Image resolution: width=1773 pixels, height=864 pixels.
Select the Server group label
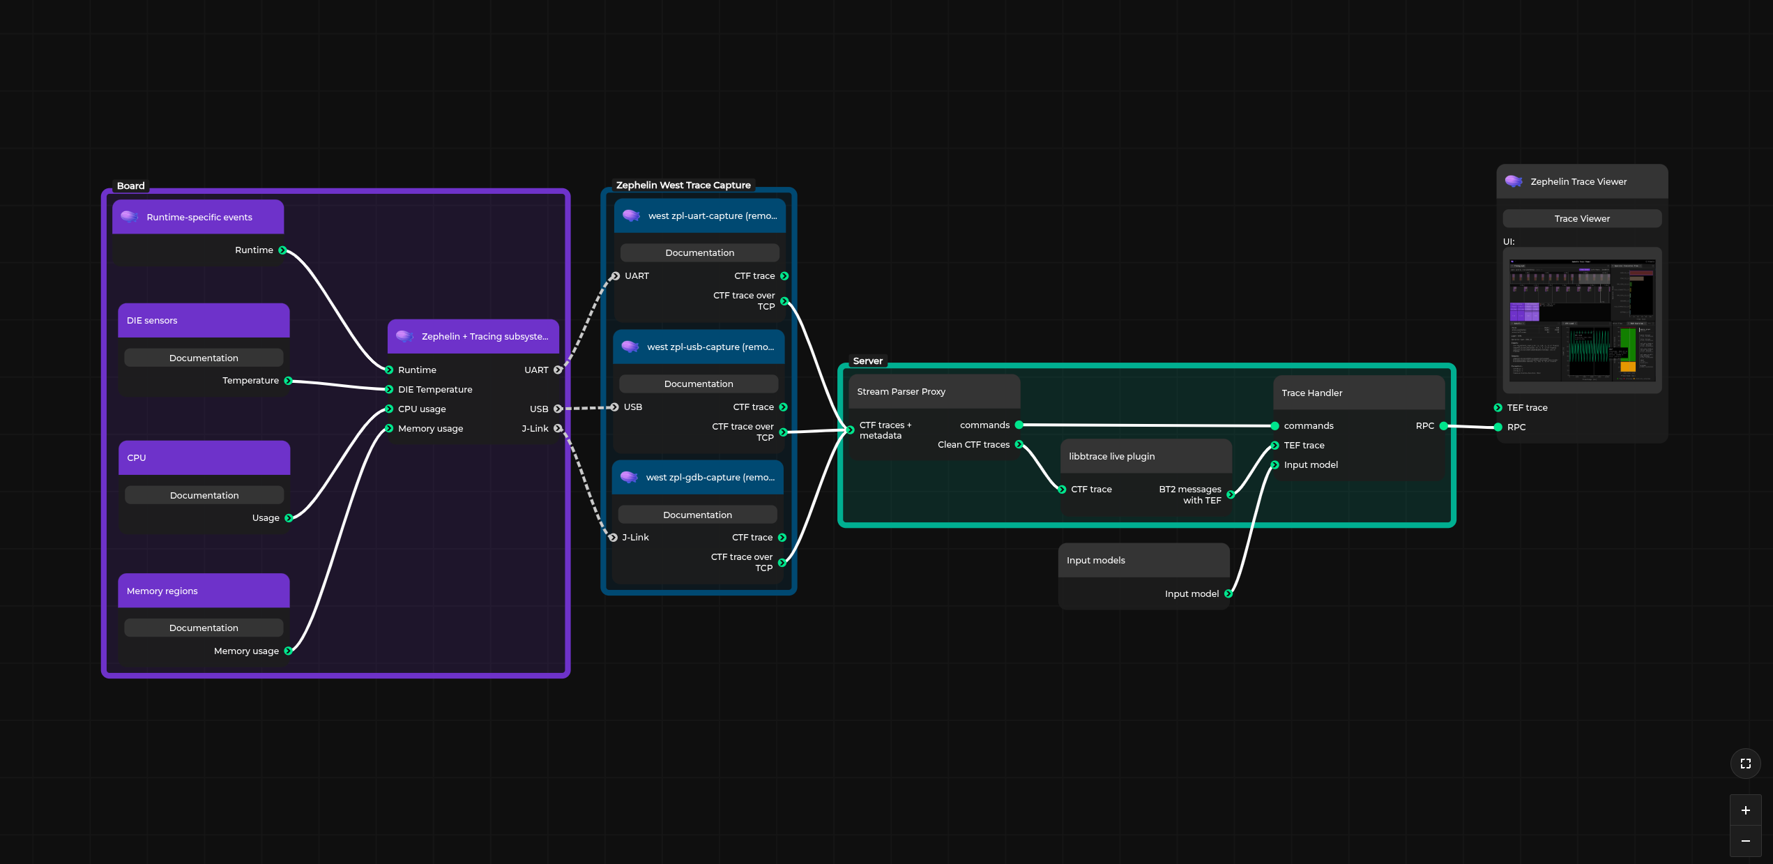867,361
